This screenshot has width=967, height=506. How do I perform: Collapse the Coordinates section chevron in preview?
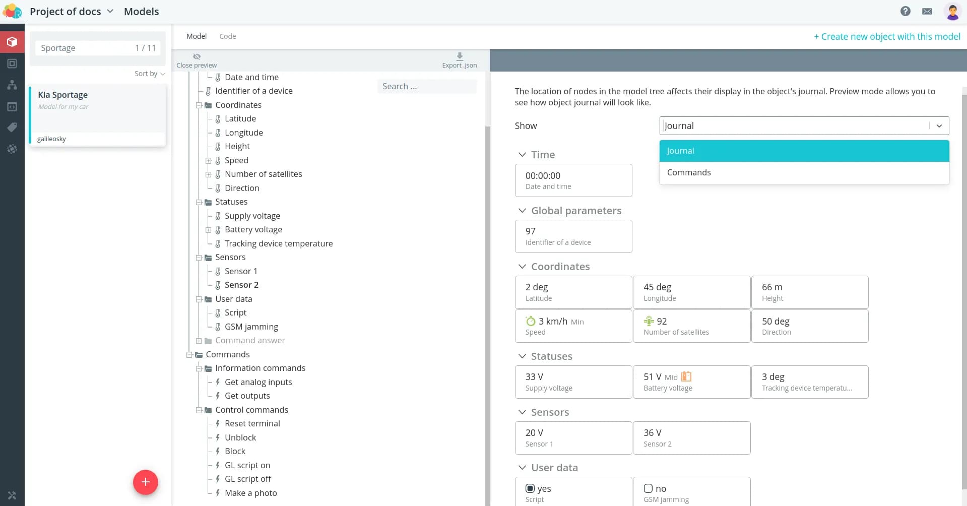click(522, 267)
